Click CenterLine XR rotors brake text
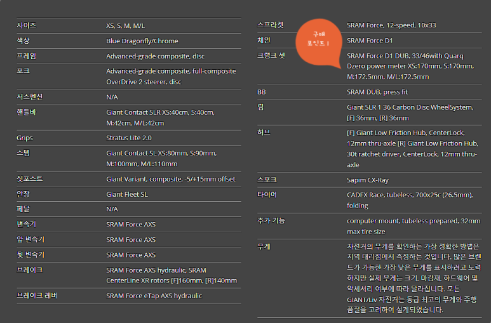The image size is (491, 323). click(172, 280)
